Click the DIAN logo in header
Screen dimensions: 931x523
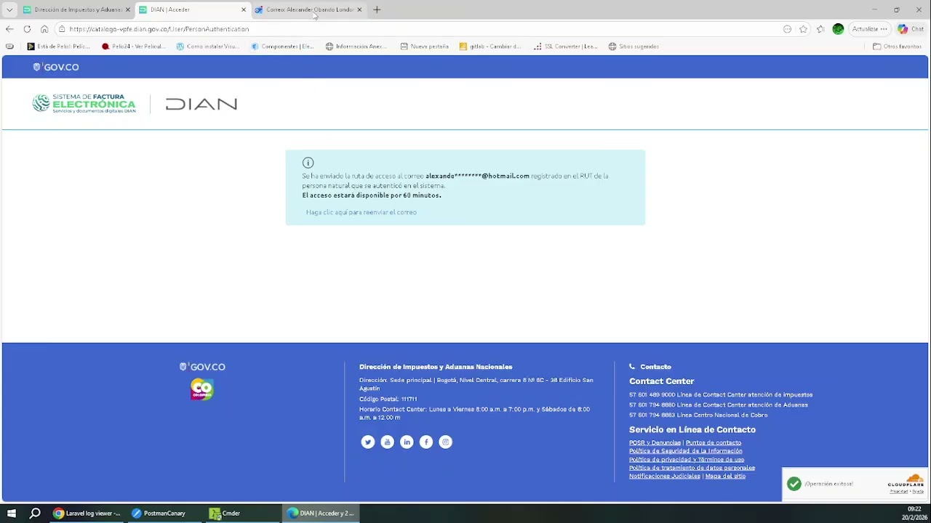pos(201,105)
